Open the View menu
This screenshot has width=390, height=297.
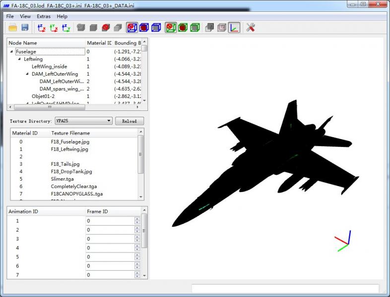click(25, 16)
